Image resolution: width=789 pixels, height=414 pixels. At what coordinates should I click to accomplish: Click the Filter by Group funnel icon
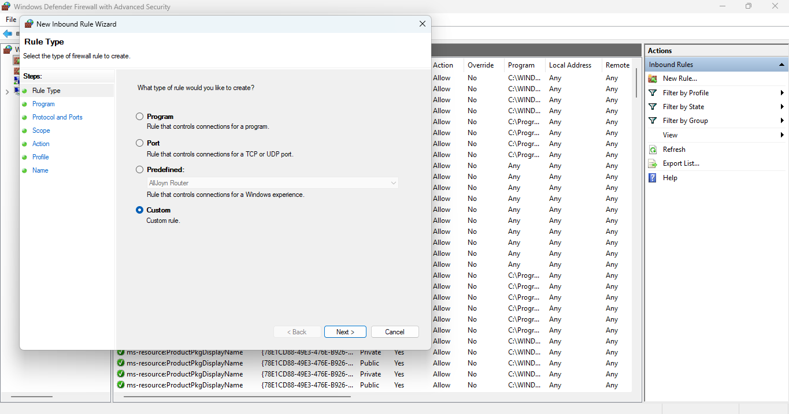(653, 120)
